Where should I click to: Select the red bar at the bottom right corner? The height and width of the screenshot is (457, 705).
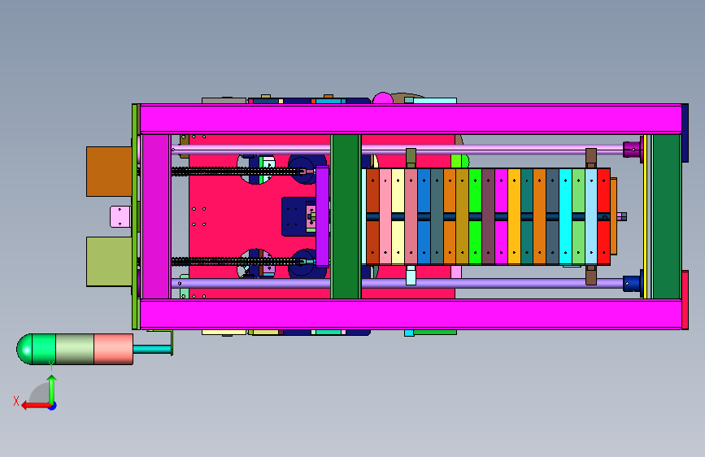[x=685, y=300]
